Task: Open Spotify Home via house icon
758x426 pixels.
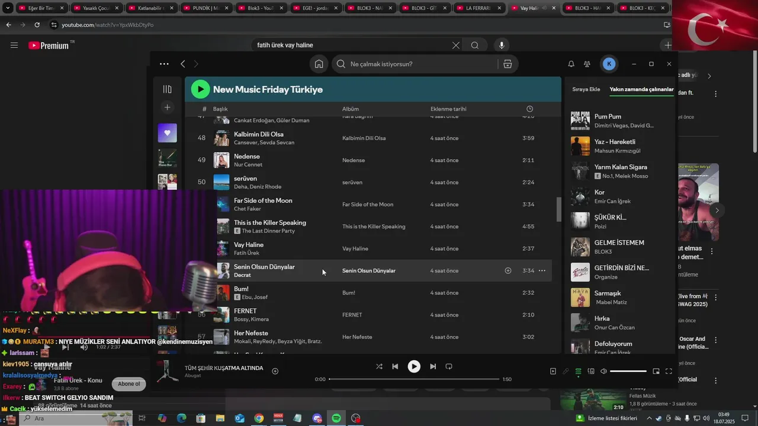Action: tap(319, 64)
